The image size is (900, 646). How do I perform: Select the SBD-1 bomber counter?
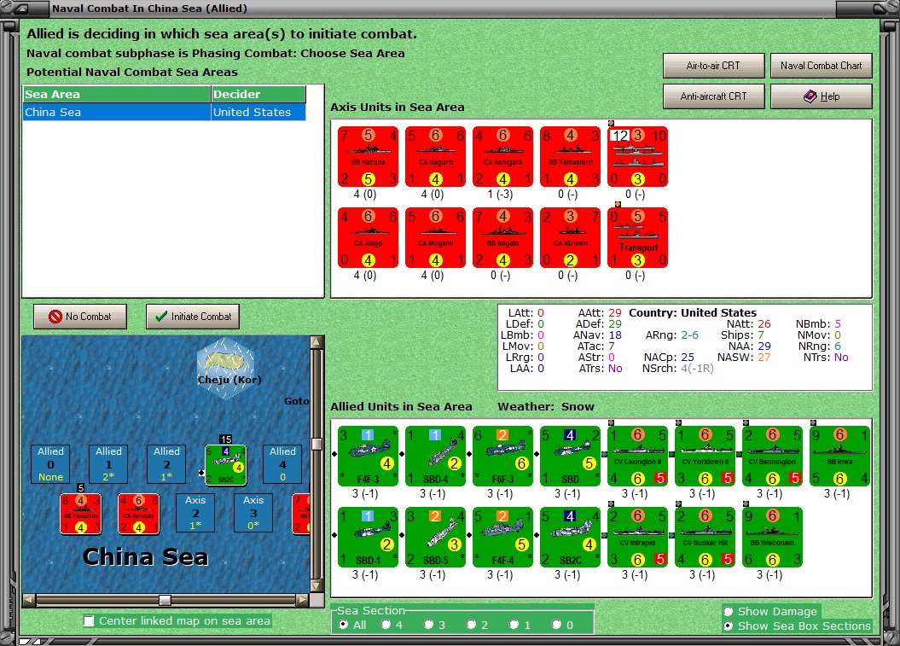(x=368, y=538)
